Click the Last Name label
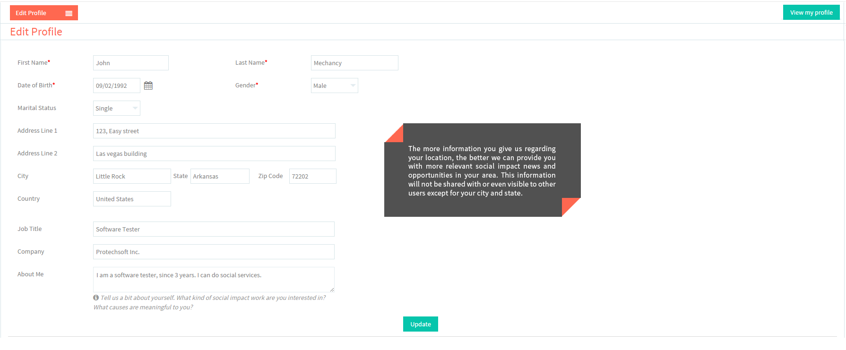Image resolution: width=846 pixels, height=350 pixels. [x=251, y=62]
